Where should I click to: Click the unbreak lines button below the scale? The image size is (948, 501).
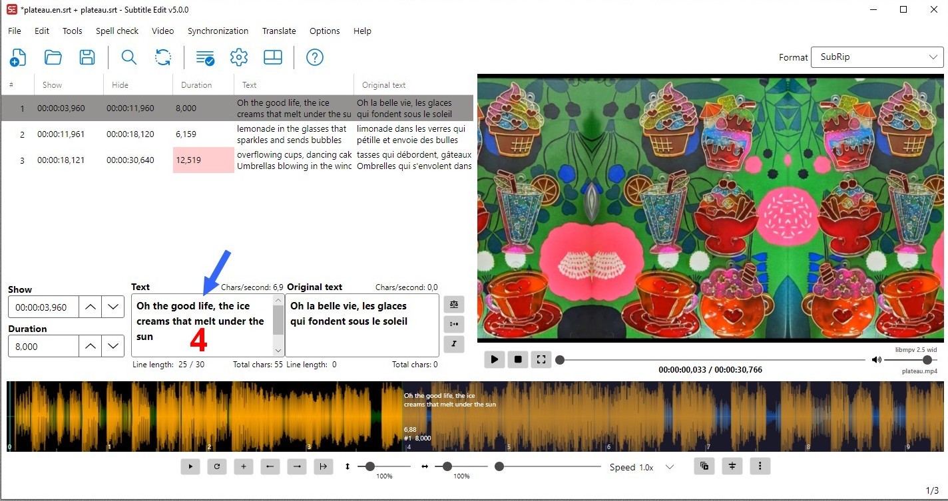point(454,325)
